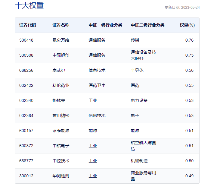The width and height of the screenshot is (217, 196).
Task: Click the 医药卫生 industry cell
Action: (x=97, y=86)
